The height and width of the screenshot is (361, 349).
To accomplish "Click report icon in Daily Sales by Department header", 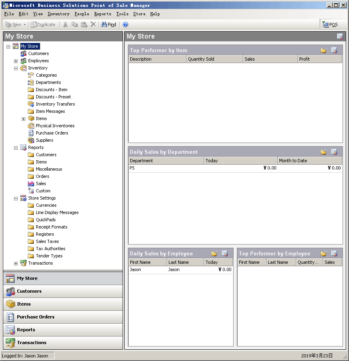I will click(334, 152).
